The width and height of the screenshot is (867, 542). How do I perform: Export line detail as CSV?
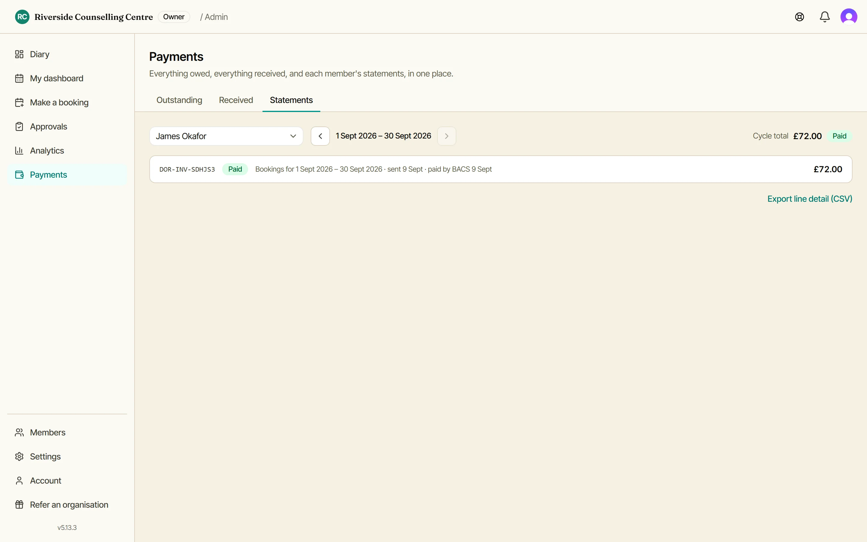[x=810, y=199]
